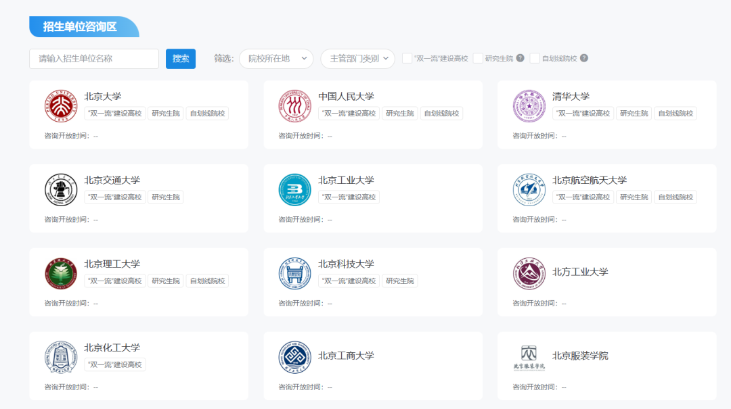Focus the 请输入招生单位名称 search field

pos(93,59)
